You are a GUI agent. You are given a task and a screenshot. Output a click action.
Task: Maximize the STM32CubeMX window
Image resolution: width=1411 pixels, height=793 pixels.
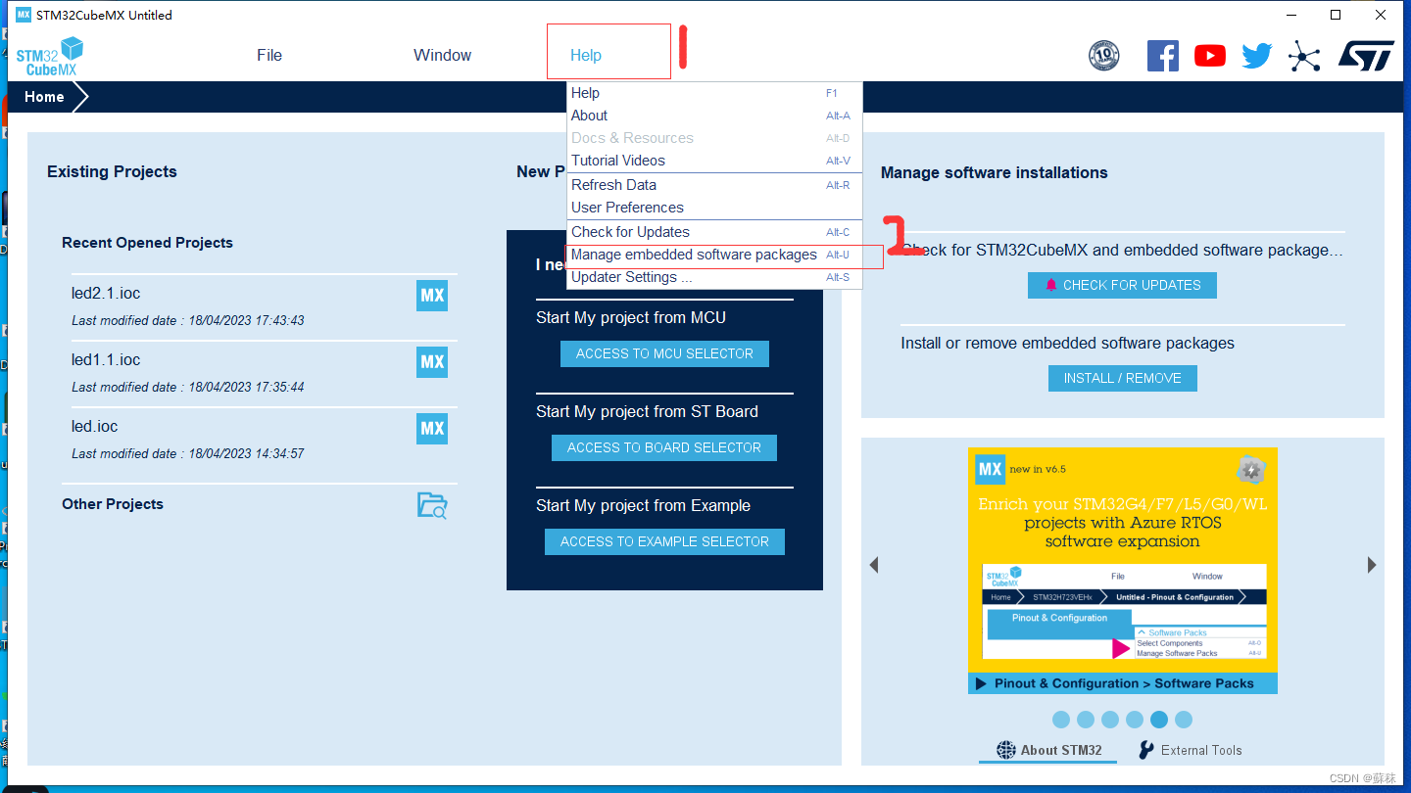(x=1336, y=15)
